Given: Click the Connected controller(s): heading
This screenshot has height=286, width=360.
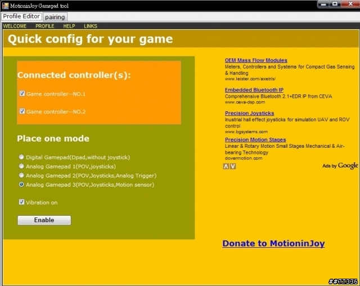Looking at the screenshot, I should tap(74, 75).
